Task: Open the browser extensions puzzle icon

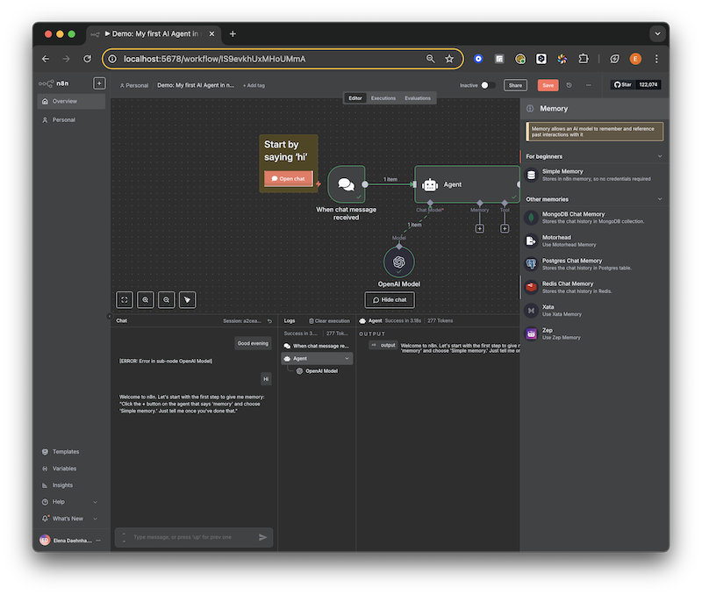Action: (x=584, y=59)
